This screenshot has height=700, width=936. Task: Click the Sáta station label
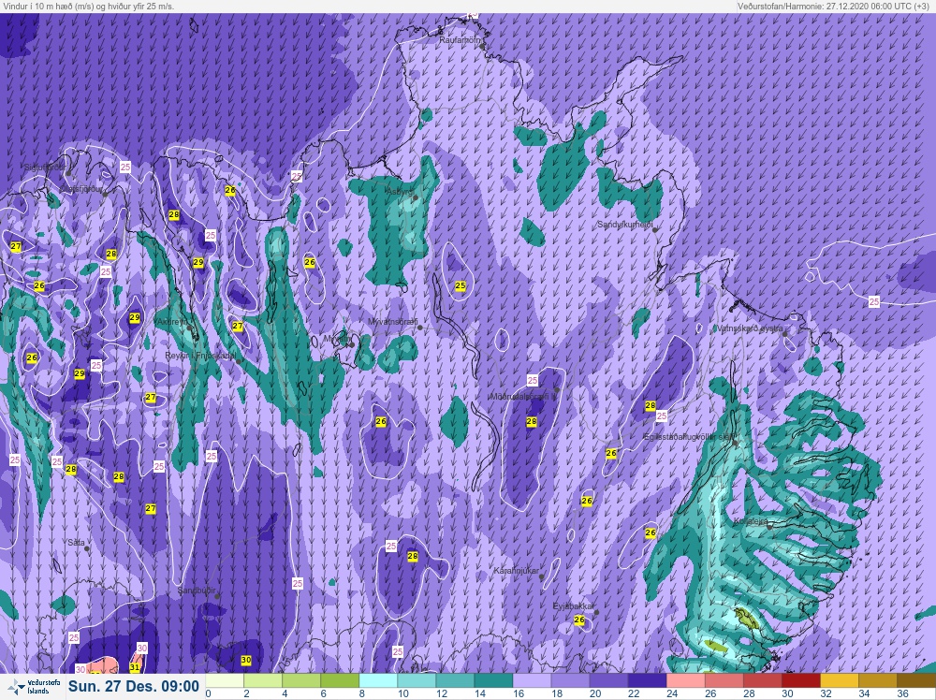click(x=76, y=543)
